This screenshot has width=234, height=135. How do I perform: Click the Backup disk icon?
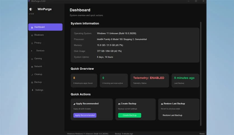[x=32, y=82]
